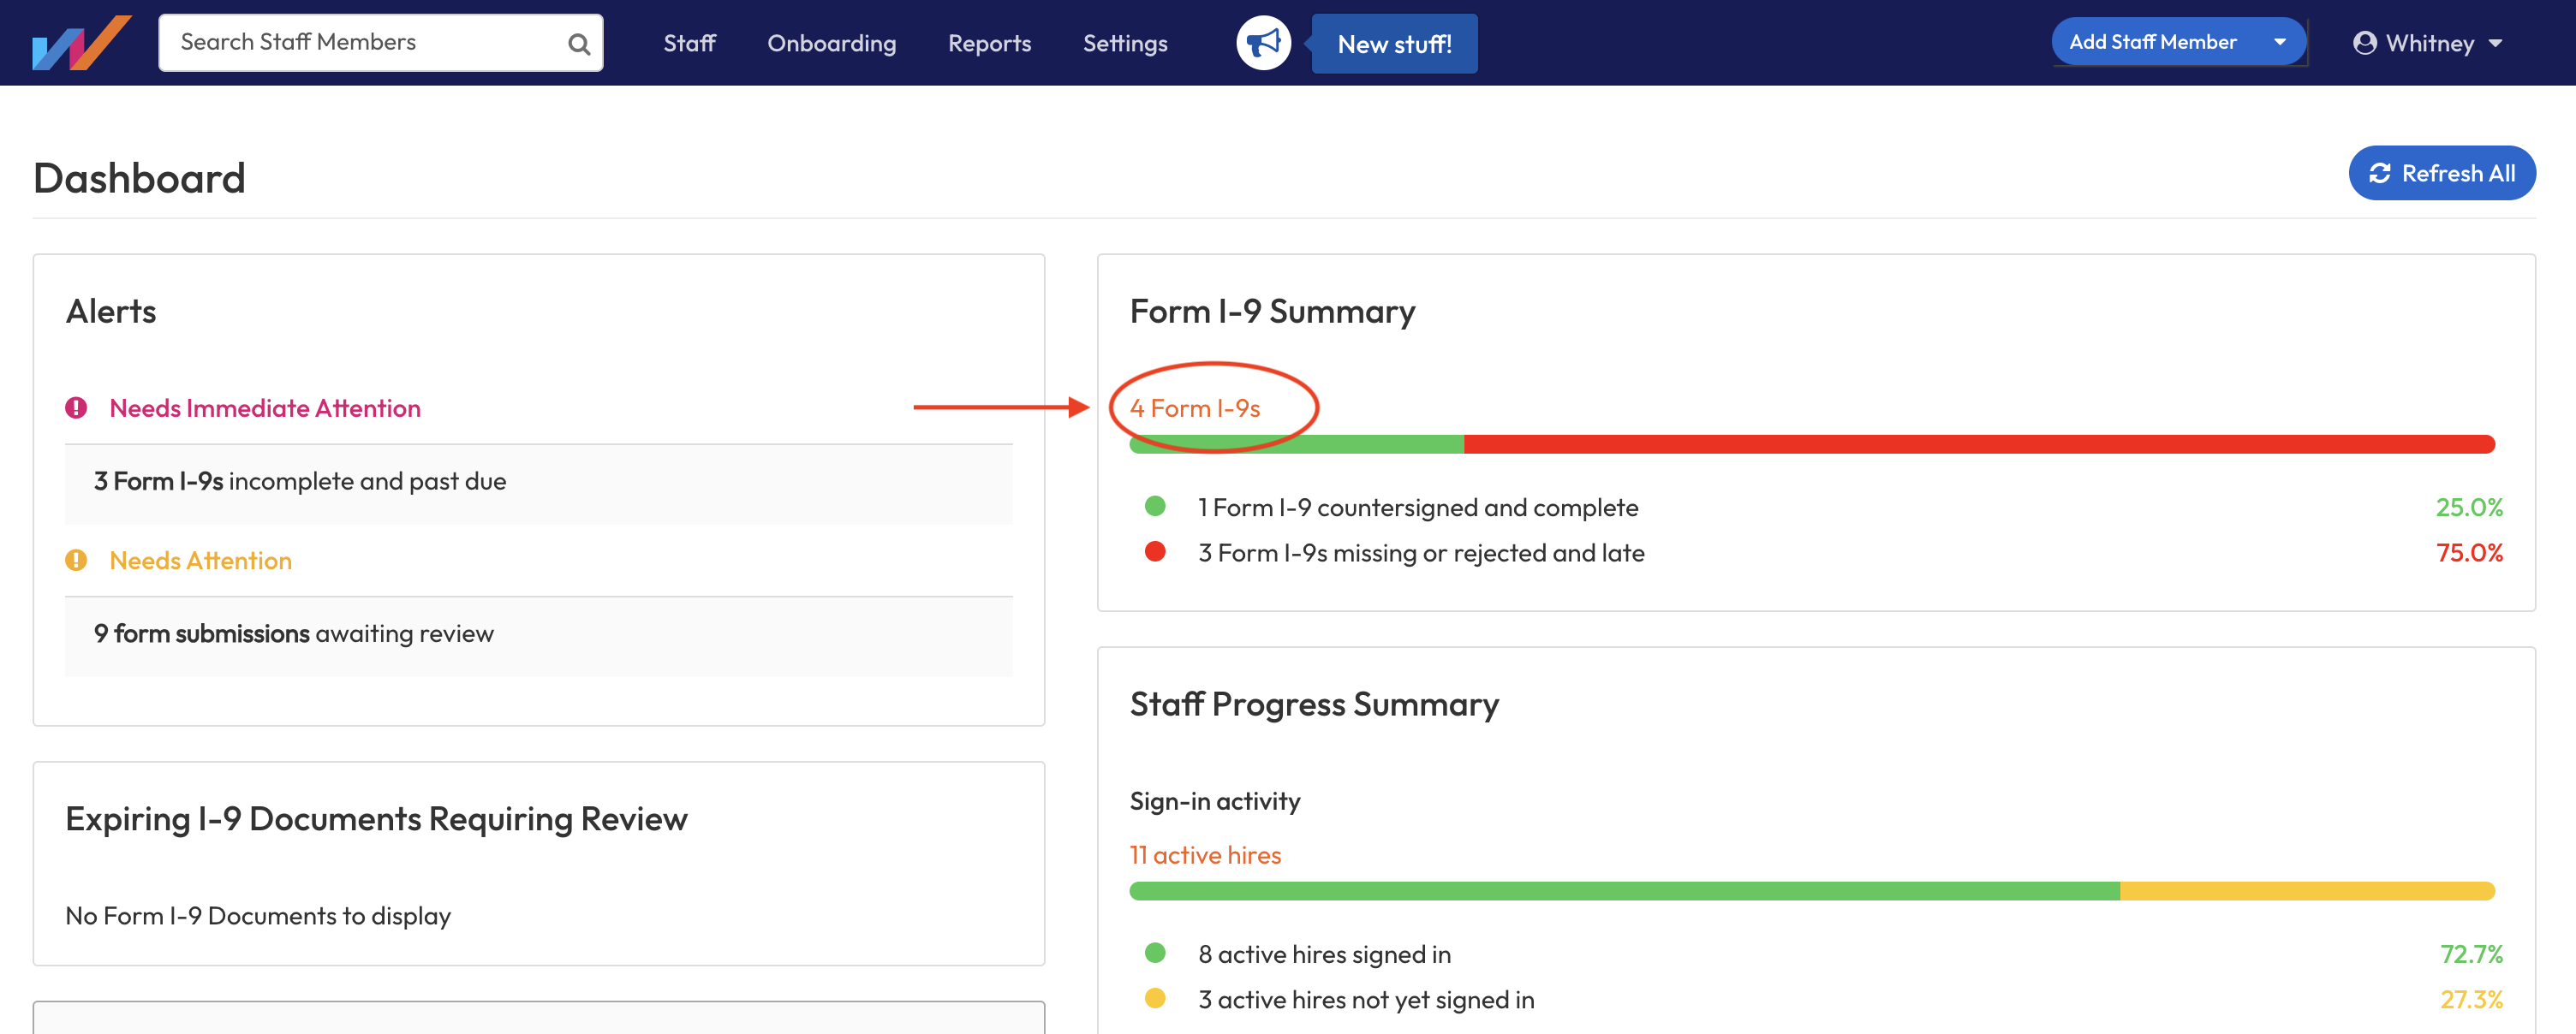Click the red dot for missing I-9s
The height and width of the screenshot is (1034, 2576).
click(x=1155, y=551)
